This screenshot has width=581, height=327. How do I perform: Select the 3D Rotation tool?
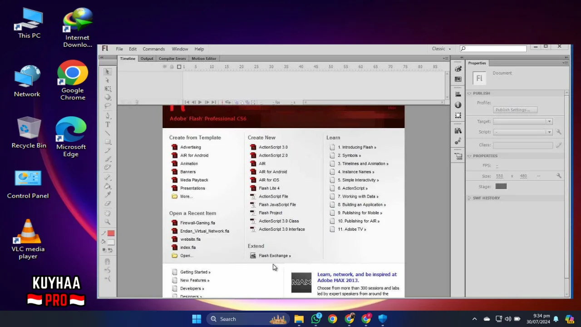tap(108, 97)
